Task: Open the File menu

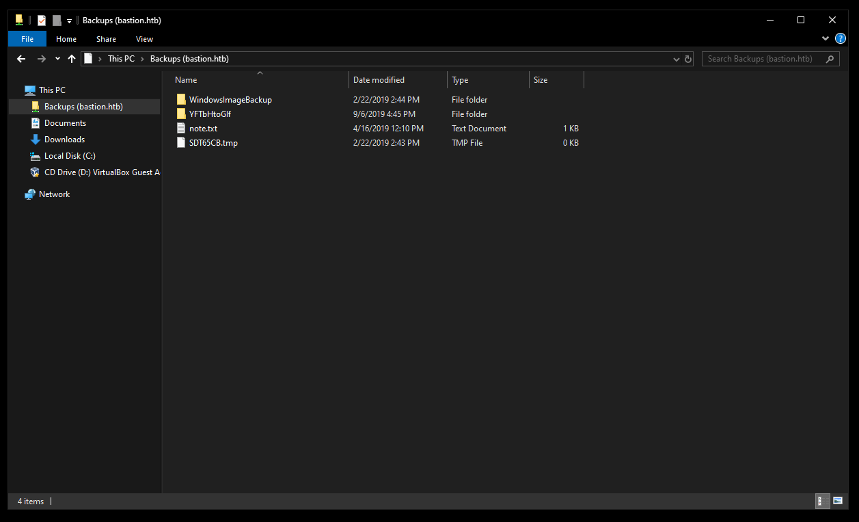Action: point(27,39)
